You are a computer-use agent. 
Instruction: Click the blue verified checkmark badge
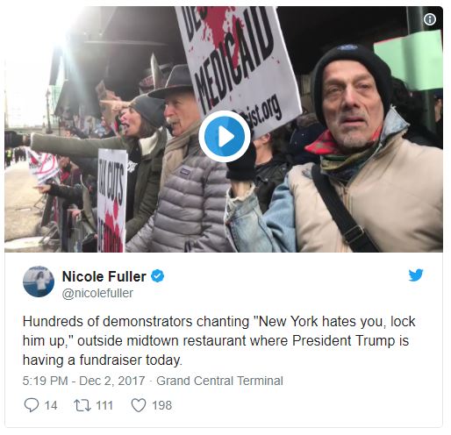158,276
